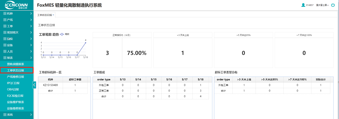Click model cell KZ15150489

pyautogui.click(x=50, y=85)
